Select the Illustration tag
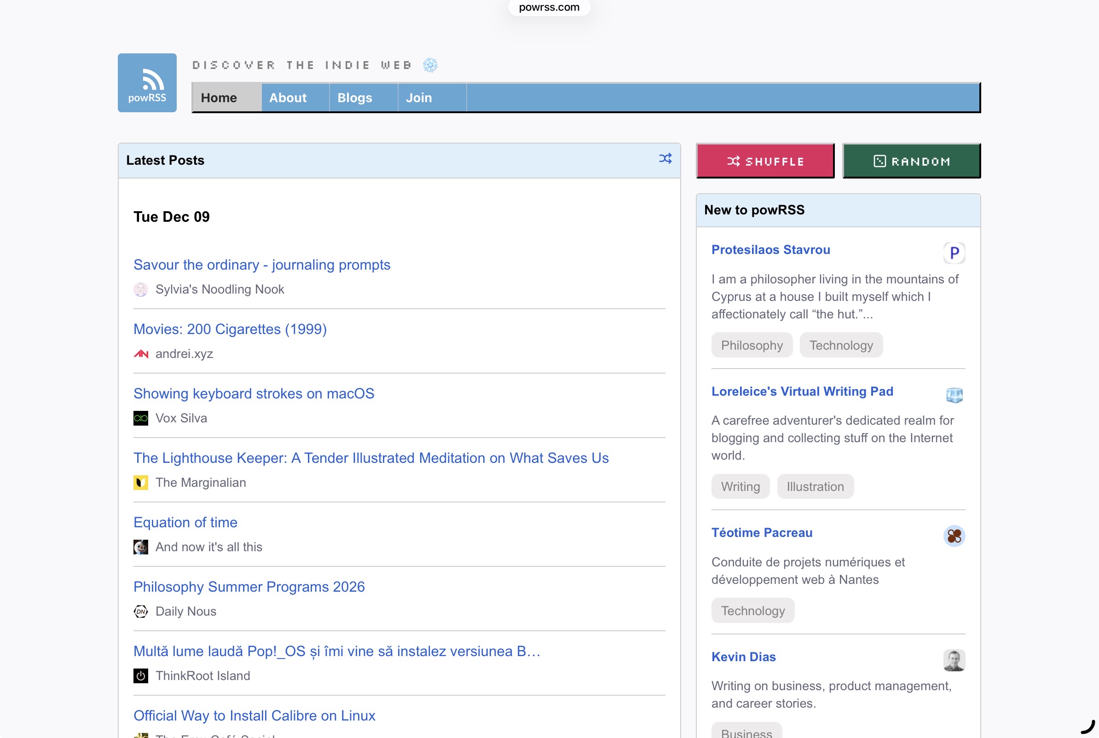The width and height of the screenshot is (1099, 738). (x=815, y=487)
